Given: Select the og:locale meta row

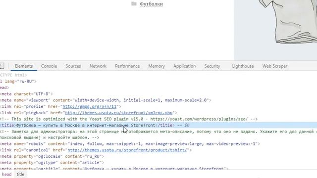Looking at the screenshot, I should point(52,156).
